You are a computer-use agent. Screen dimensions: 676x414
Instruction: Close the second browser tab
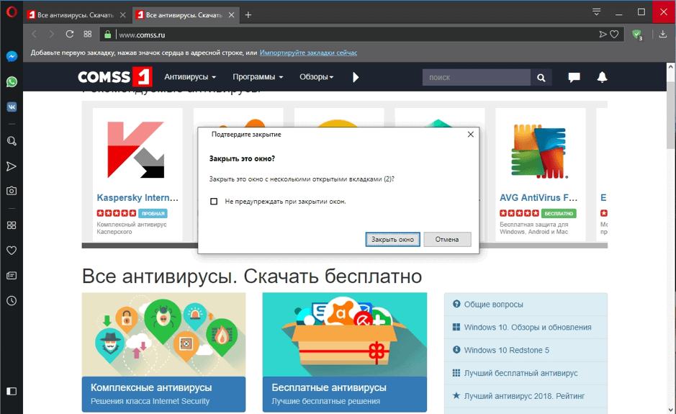tap(232, 15)
